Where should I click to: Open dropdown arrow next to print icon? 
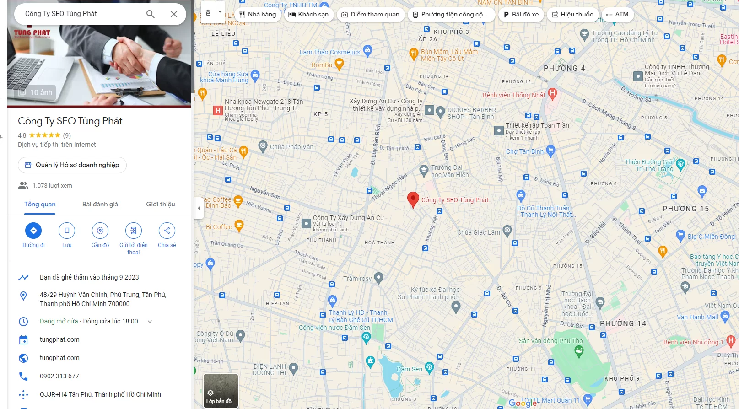click(x=220, y=12)
